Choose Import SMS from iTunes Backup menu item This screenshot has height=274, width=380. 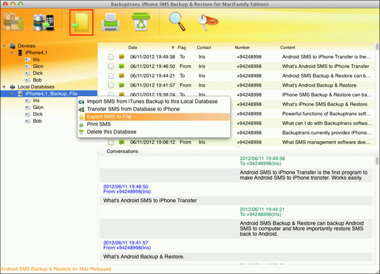coord(154,102)
